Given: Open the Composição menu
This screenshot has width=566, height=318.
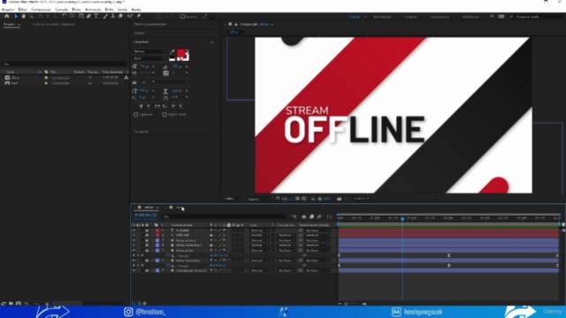Looking at the screenshot, I should coord(41,10).
